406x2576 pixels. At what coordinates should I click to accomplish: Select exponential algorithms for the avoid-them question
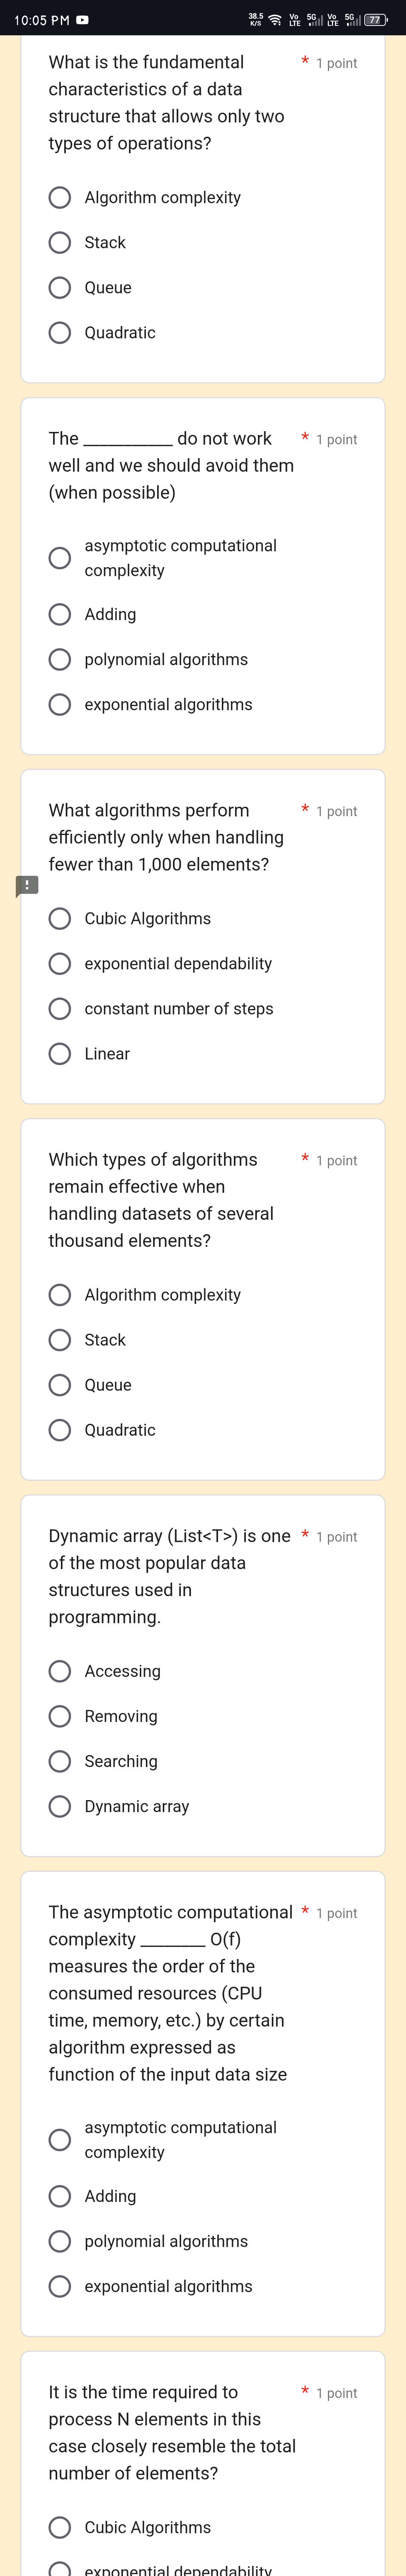[x=61, y=704]
